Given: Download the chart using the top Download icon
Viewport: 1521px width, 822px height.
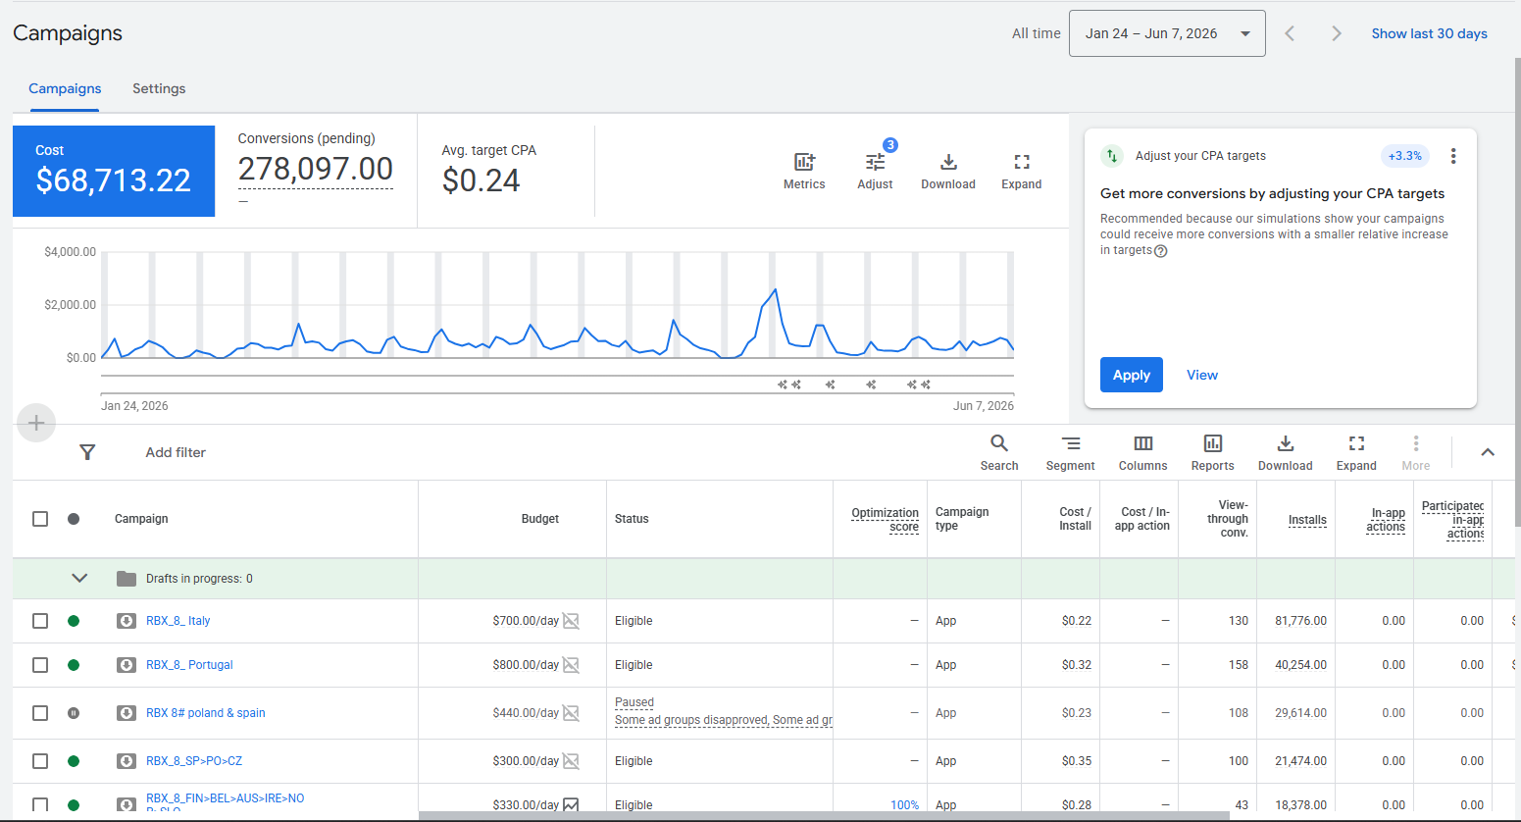Looking at the screenshot, I should click(948, 162).
